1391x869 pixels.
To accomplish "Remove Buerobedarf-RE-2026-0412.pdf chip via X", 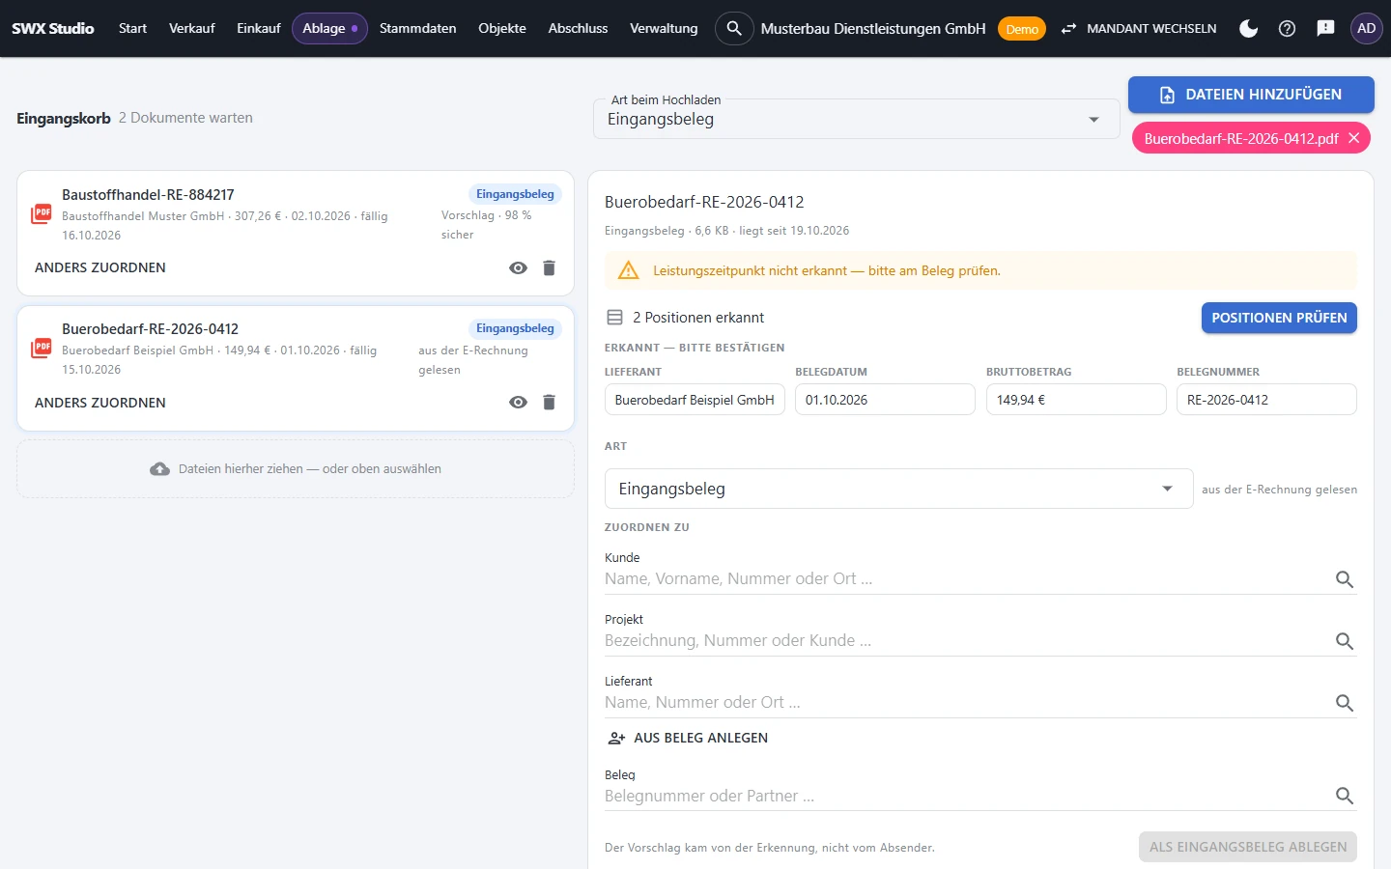I will [x=1354, y=138].
